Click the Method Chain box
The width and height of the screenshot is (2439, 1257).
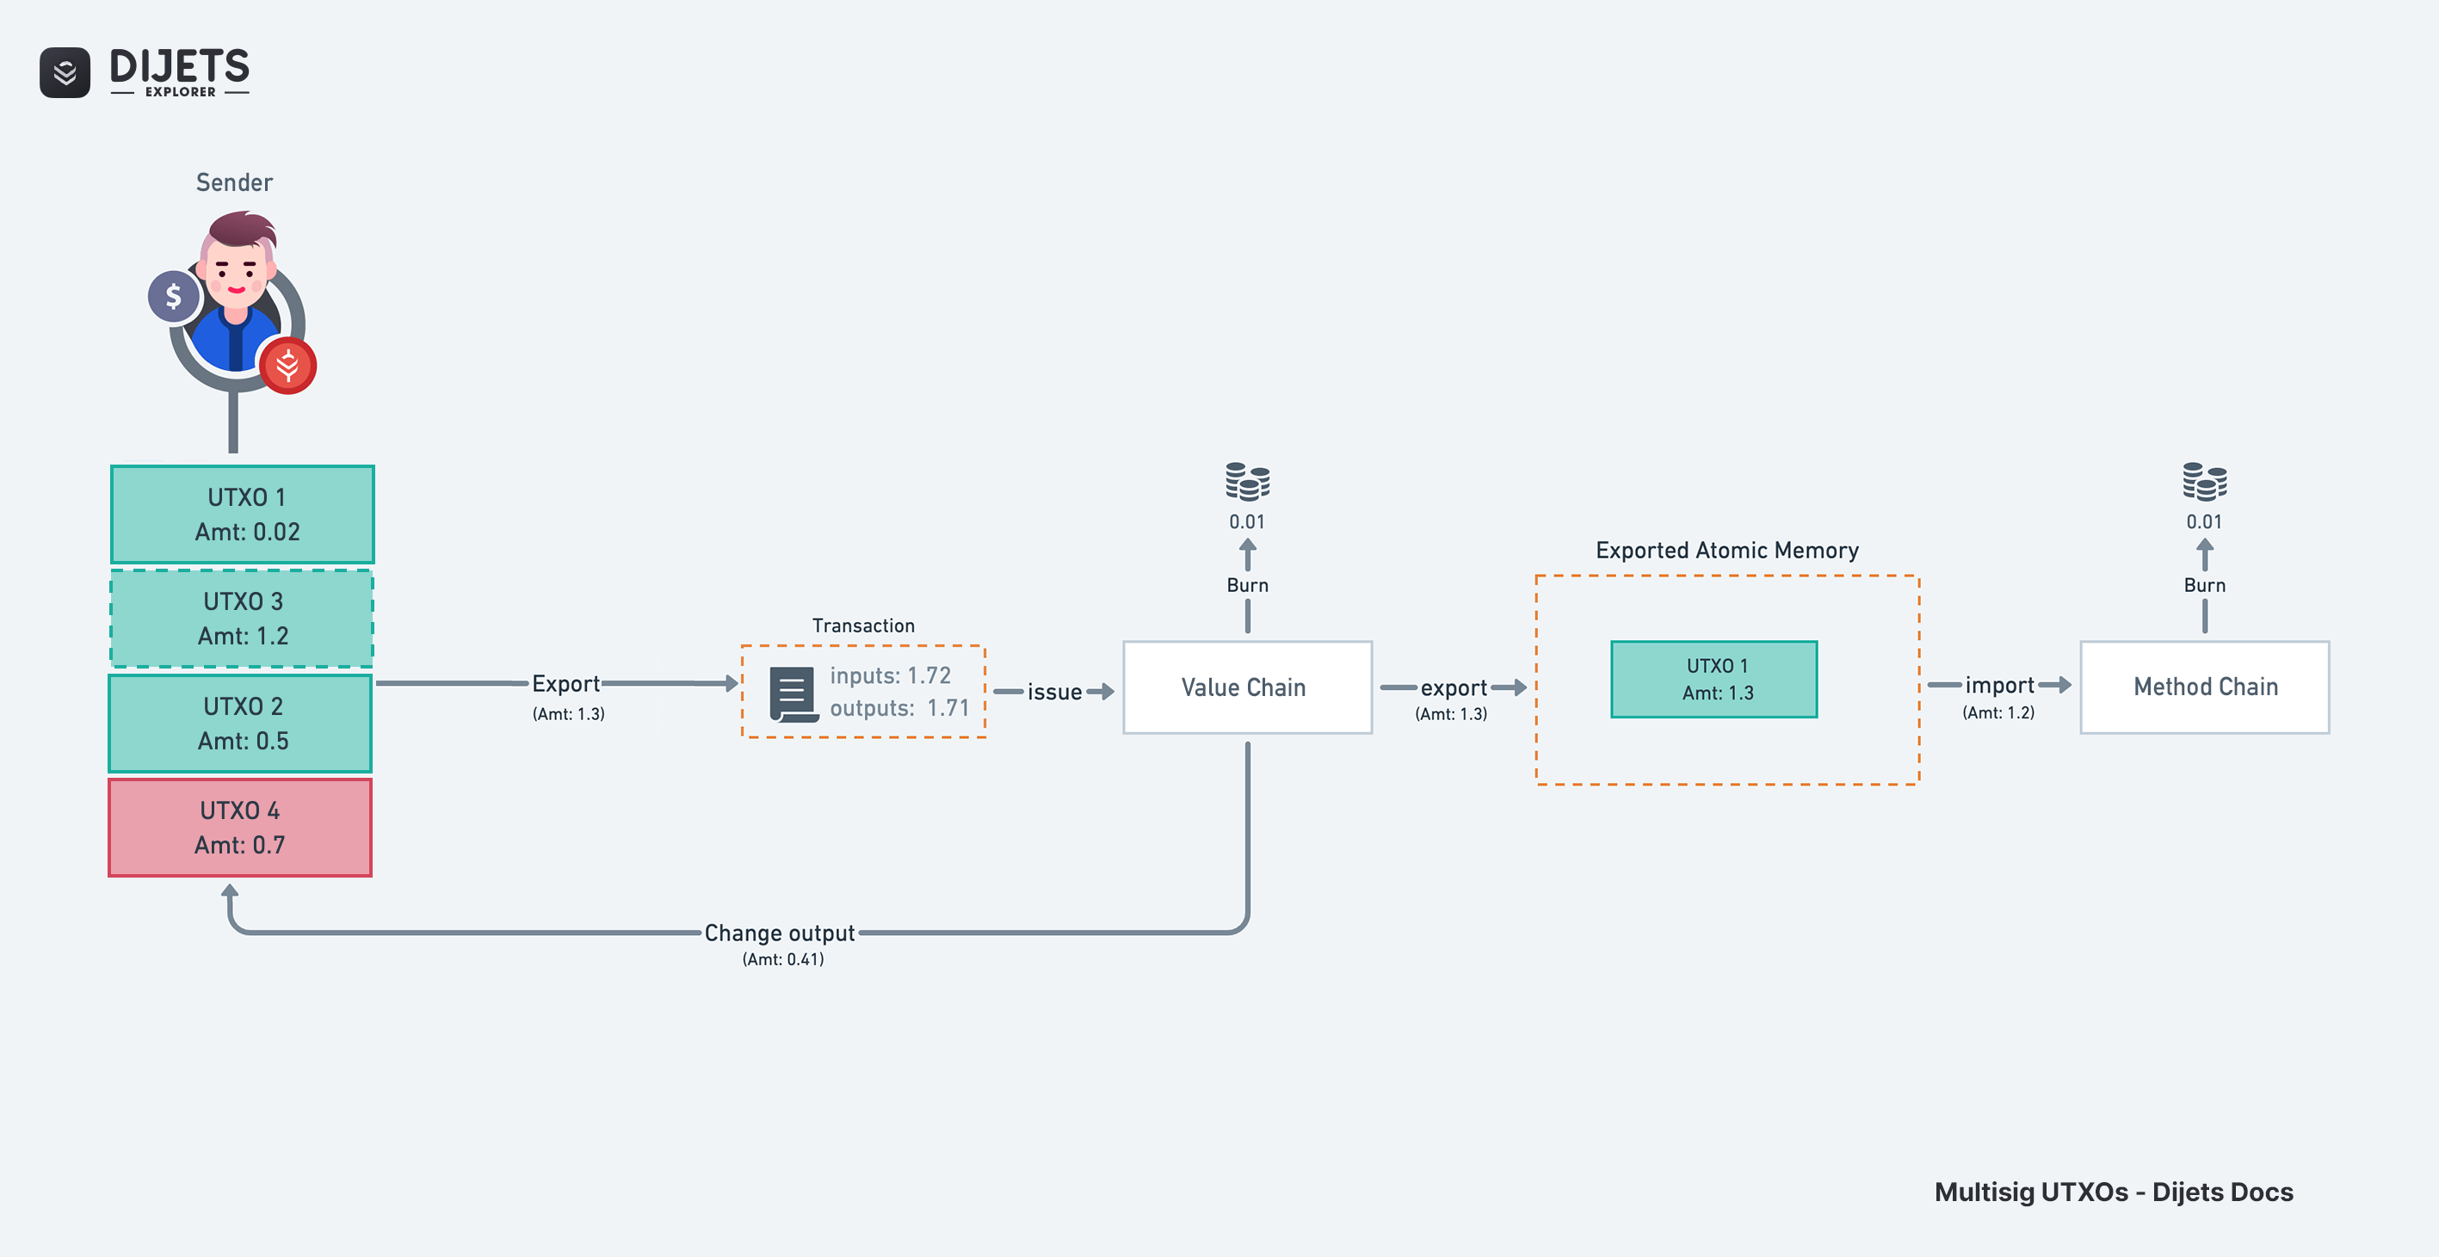[2204, 687]
